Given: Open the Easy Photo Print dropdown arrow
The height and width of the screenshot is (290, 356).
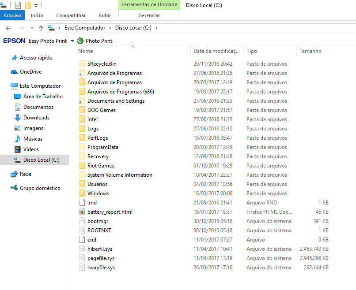Looking at the screenshot, I should point(72,41).
